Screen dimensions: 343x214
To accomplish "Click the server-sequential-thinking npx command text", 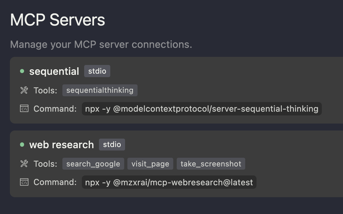I will pos(202,109).
